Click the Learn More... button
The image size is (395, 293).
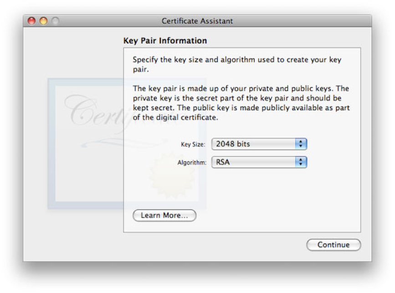(164, 216)
